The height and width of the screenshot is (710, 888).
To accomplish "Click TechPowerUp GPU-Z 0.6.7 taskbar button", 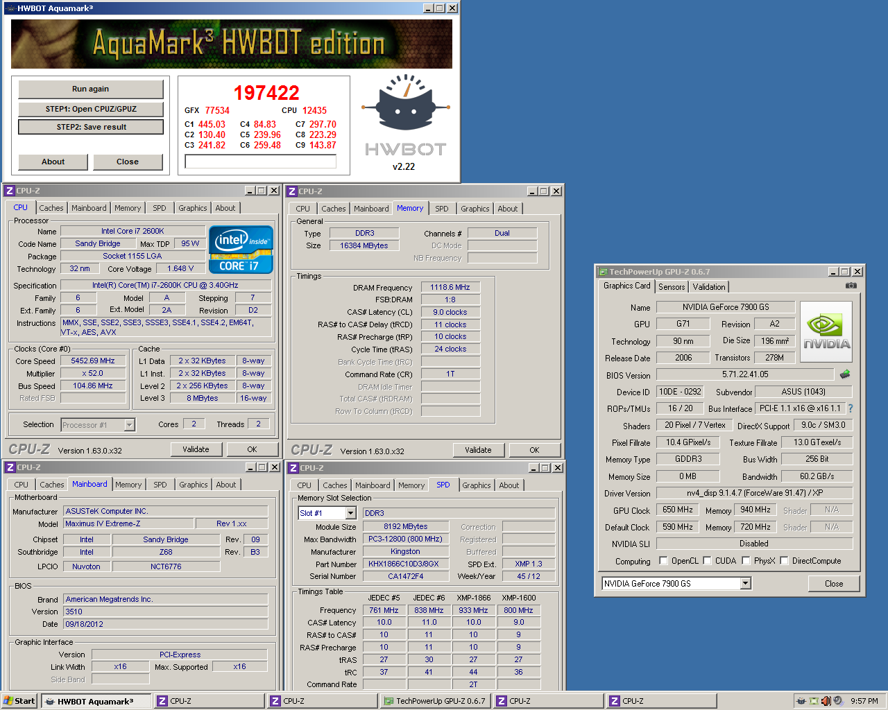I will point(436,701).
